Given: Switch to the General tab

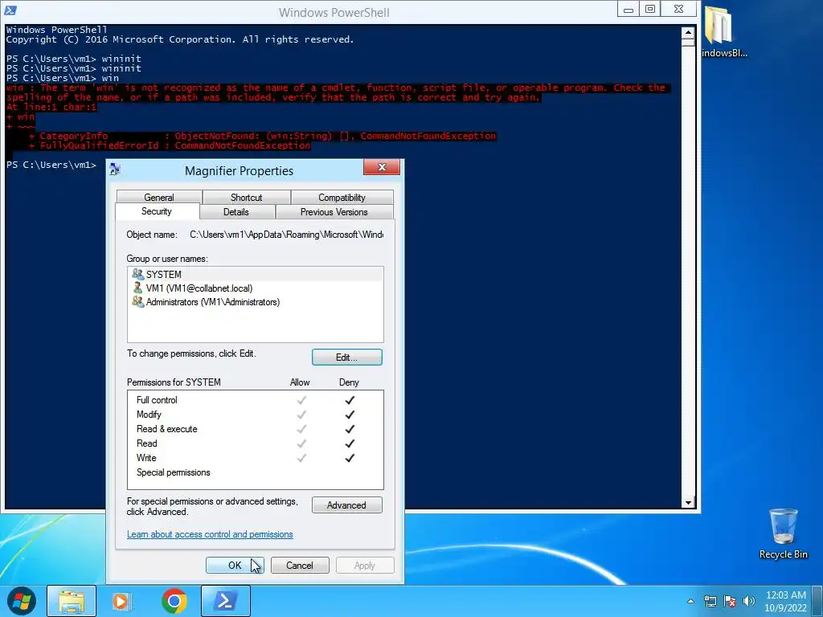Looking at the screenshot, I should pos(159,198).
